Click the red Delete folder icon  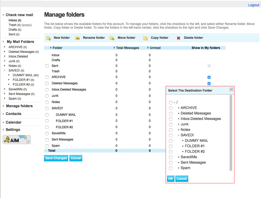[179, 37]
